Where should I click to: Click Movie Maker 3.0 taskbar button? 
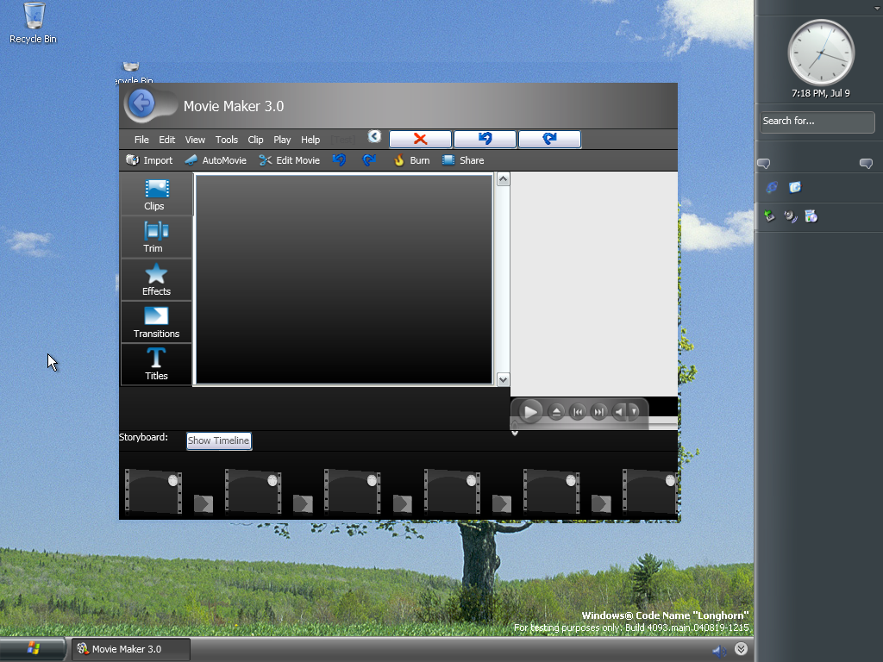(130, 649)
